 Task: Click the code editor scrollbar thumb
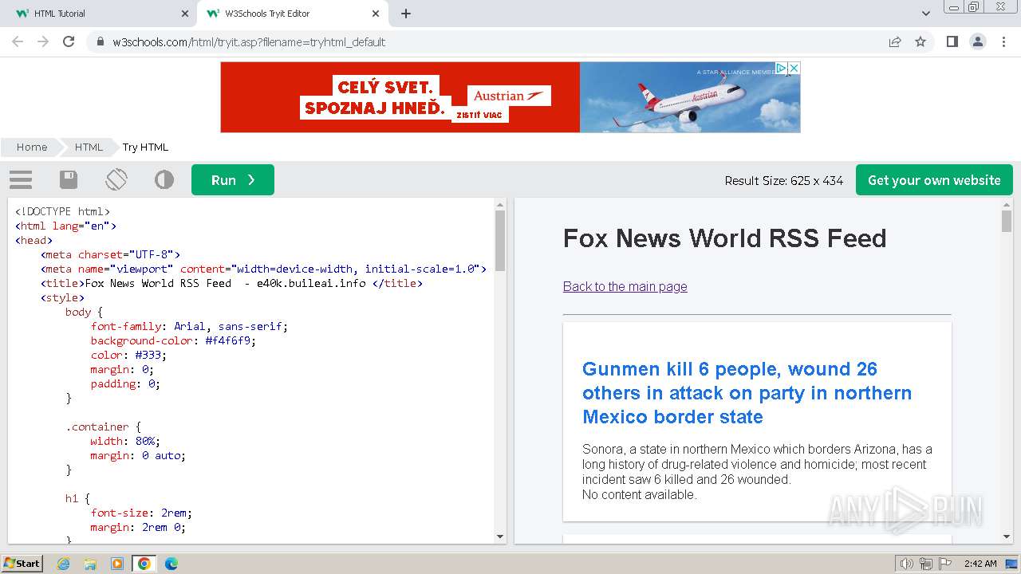click(x=500, y=241)
